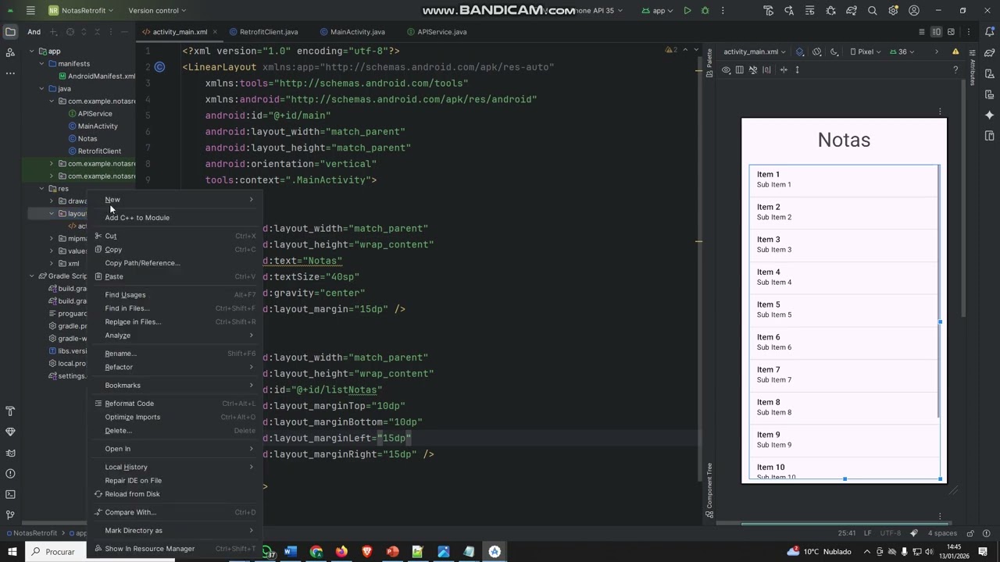Open the Resource Manager sidebar icon
The height and width of the screenshot is (562, 1000).
[x=10, y=52]
